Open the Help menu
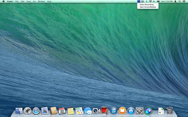Image resolution: width=188 pixels, height=117 pixels. [49, 2]
